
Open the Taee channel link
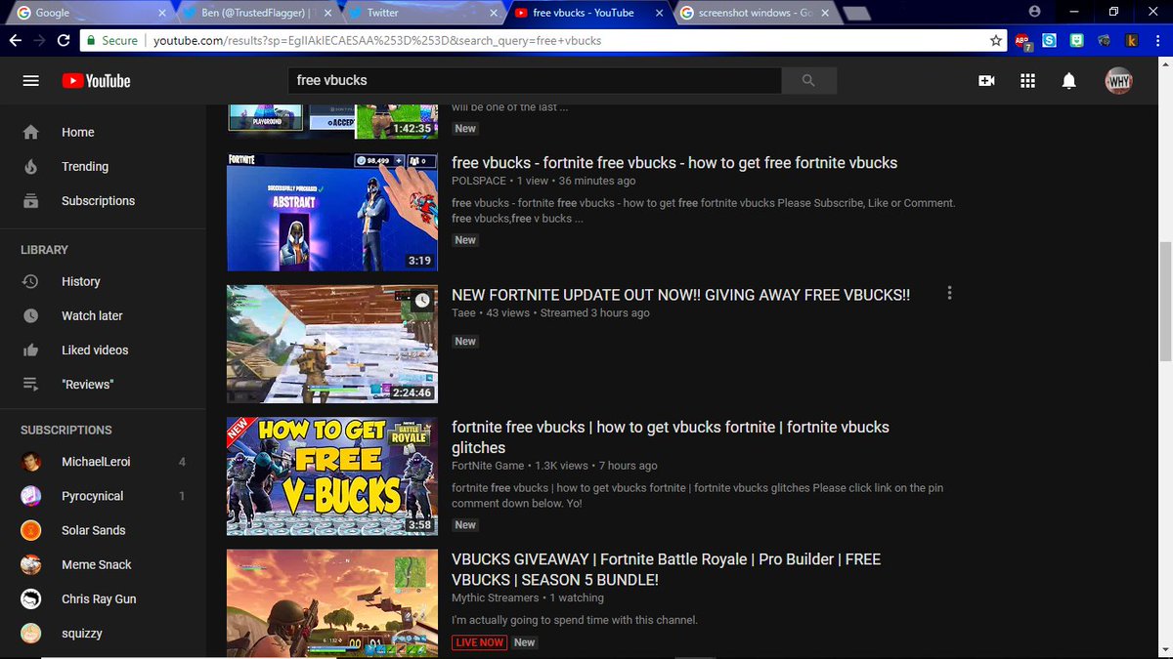(463, 312)
